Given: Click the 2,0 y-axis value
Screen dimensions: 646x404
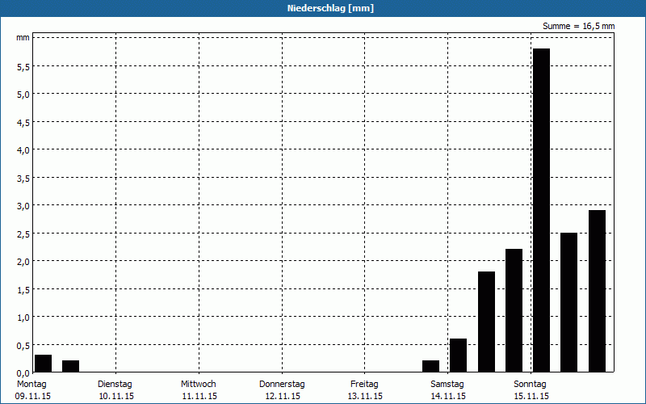Looking at the screenshot, I should pos(23,261).
